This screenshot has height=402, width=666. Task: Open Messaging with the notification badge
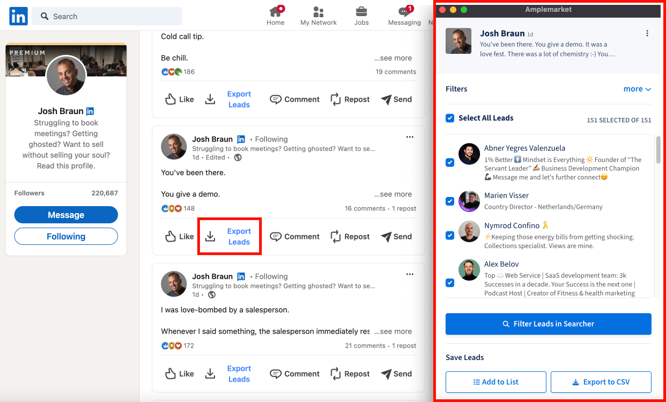pos(404,16)
